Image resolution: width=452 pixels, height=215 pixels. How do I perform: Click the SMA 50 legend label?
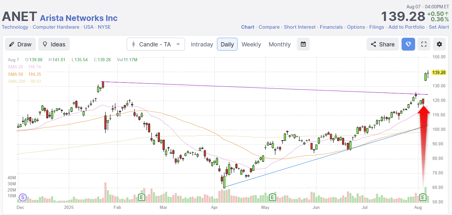click(x=24, y=74)
